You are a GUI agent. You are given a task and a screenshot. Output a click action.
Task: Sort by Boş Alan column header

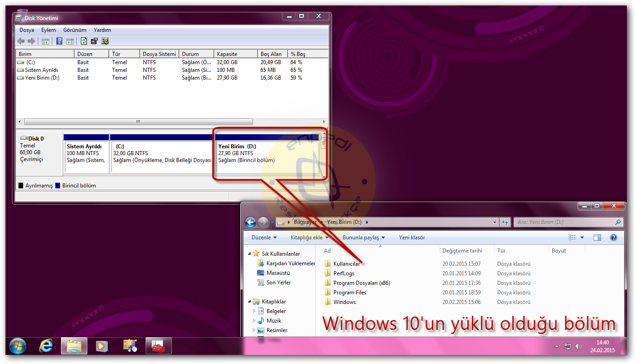click(273, 54)
